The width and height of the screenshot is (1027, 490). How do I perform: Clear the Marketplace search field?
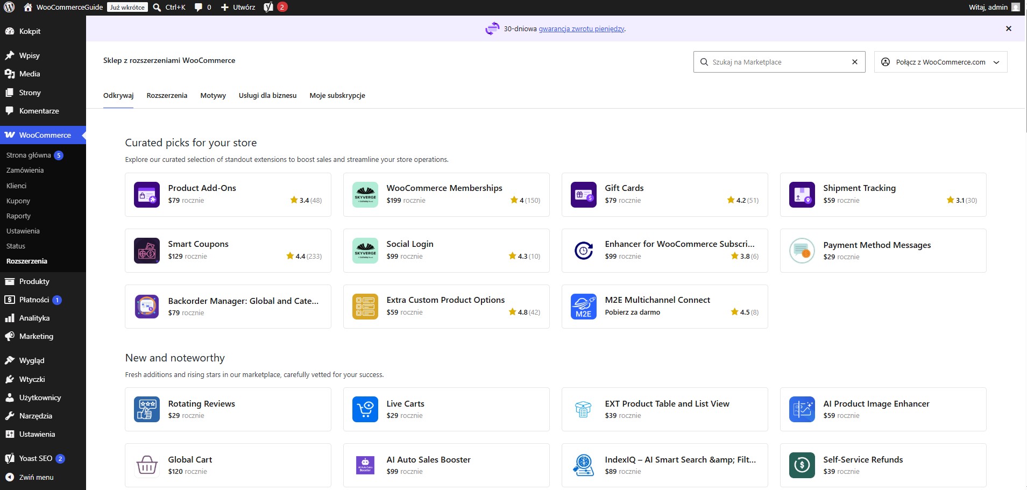tap(854, 62)
